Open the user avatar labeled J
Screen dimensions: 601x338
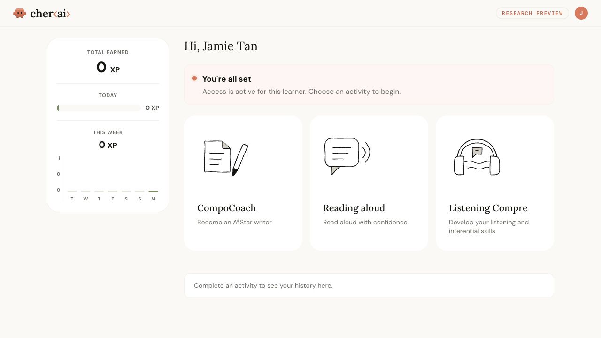pyautogui.click(x=581, y=13)
